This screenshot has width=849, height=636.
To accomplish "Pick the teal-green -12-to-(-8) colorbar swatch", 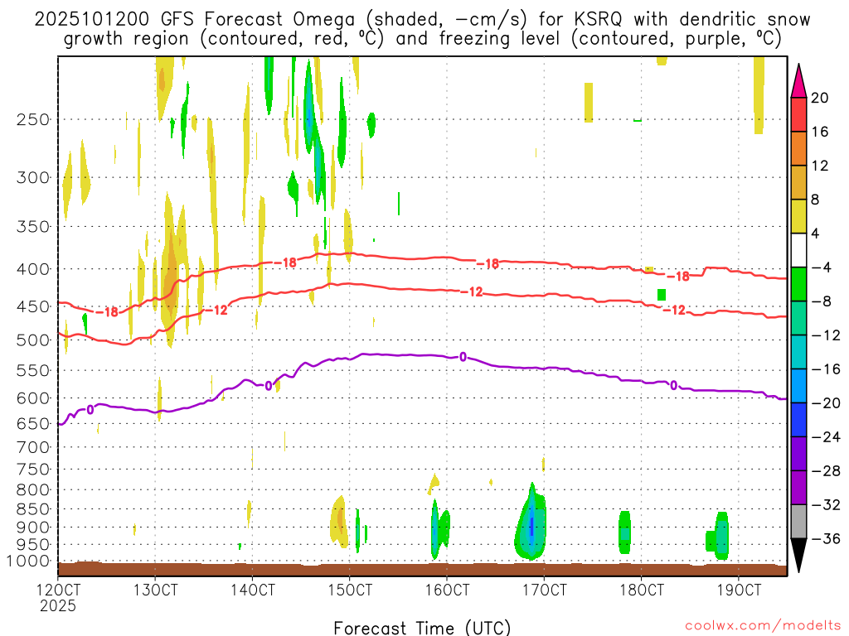I will tap(798, 318).
